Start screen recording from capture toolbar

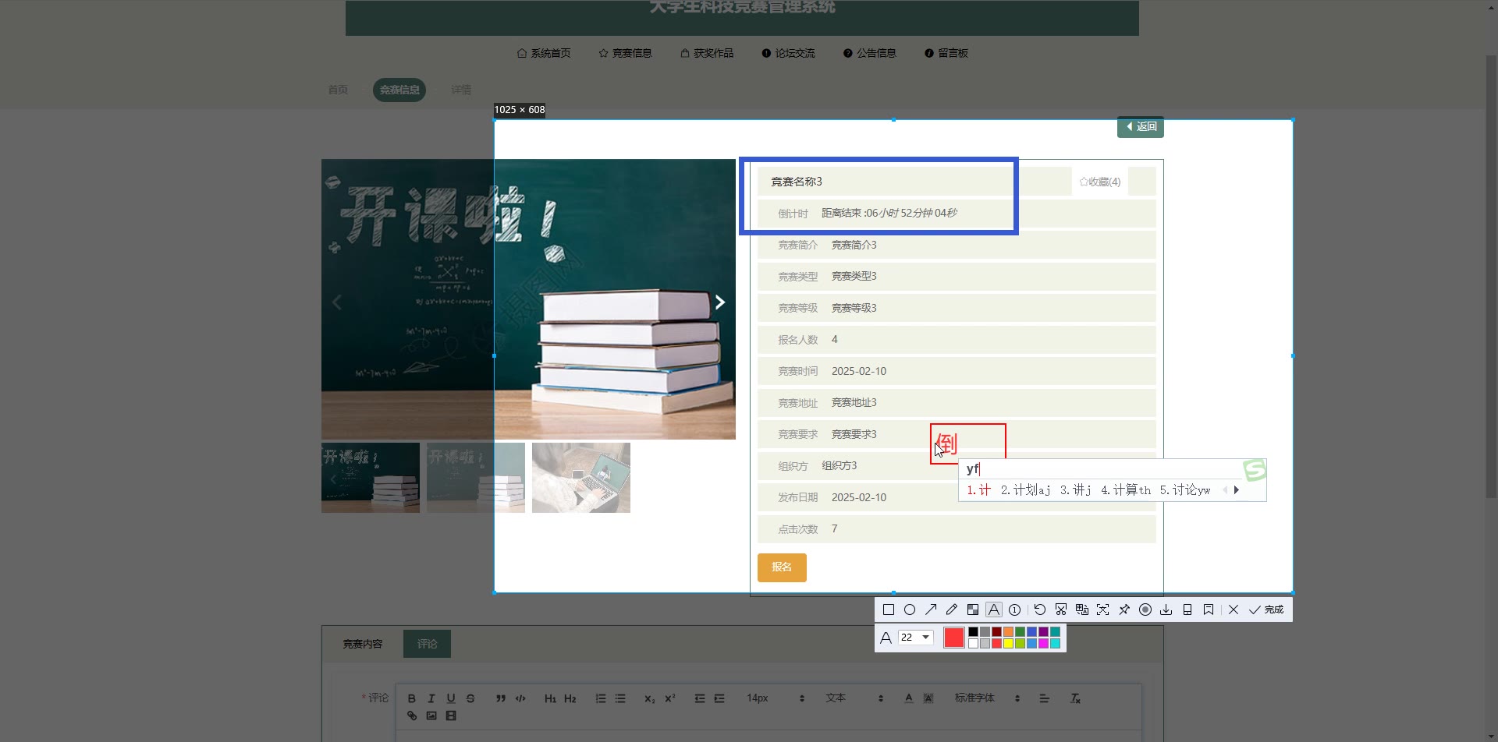tap(1145, 609)
